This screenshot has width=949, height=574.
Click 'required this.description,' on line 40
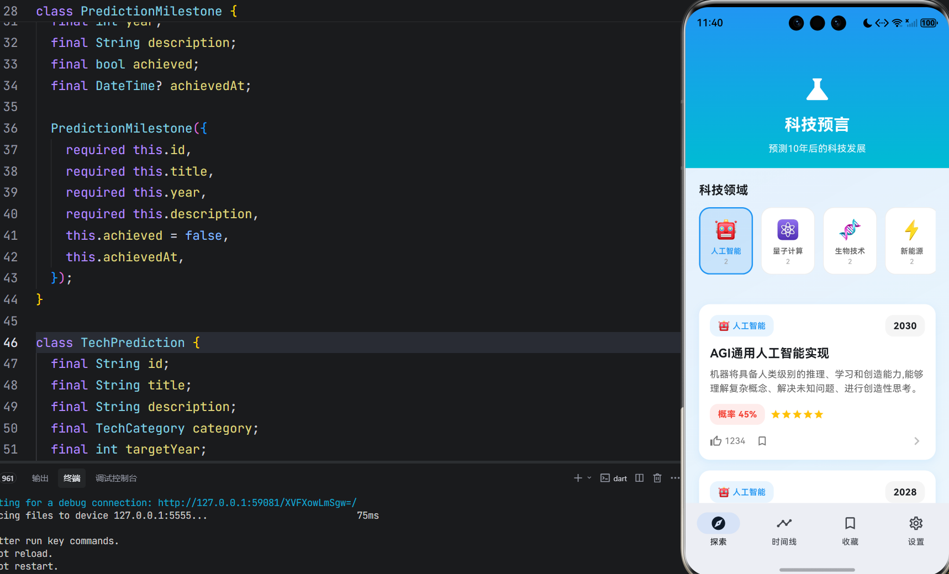162,214
